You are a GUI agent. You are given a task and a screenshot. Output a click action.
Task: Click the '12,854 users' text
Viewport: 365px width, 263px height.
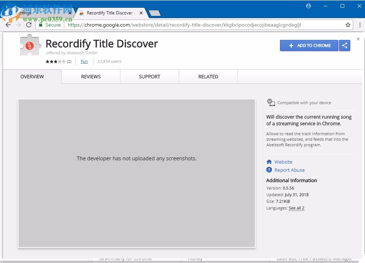tap(109, 61)
